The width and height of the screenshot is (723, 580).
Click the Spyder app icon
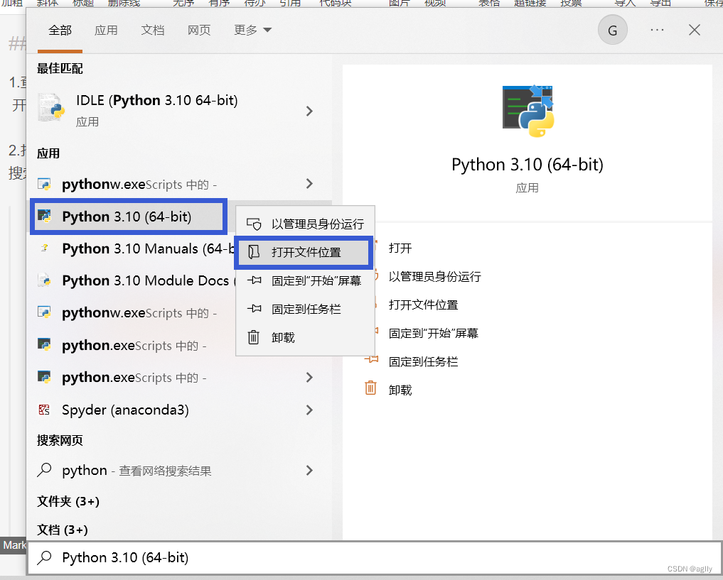click(44, 410)
